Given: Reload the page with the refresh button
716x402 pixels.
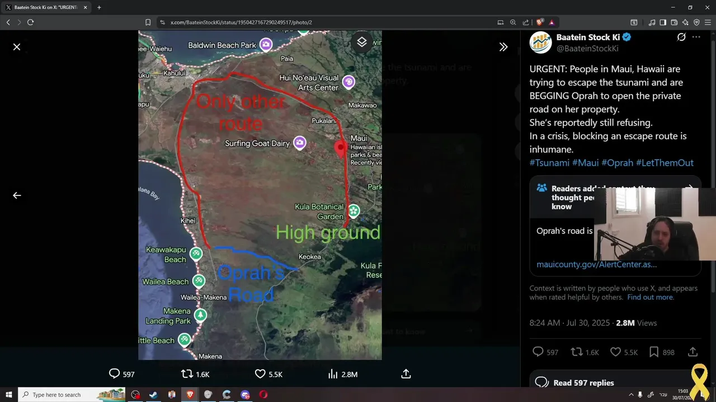Looking at the screenshot, I should coord(30,22).
